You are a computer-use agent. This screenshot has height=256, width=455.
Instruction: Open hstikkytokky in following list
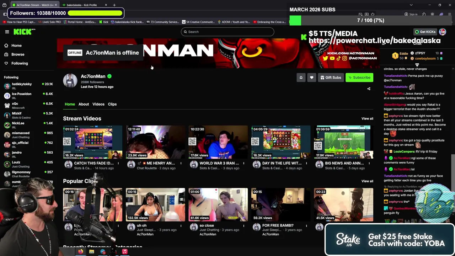[x=28, y=86]
